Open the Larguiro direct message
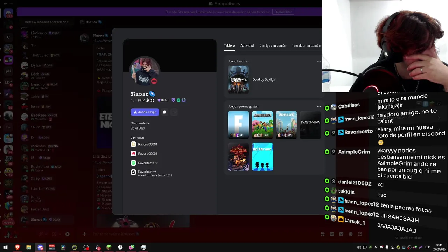 click(x=47, y=86)
